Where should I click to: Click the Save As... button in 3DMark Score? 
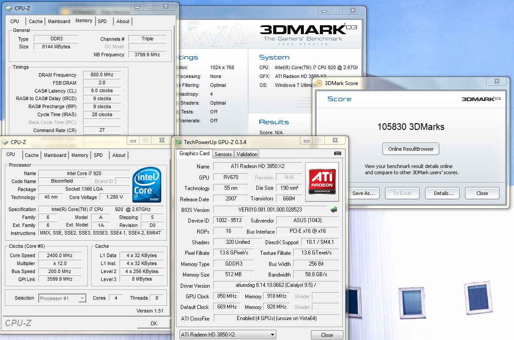pos(363,193)
